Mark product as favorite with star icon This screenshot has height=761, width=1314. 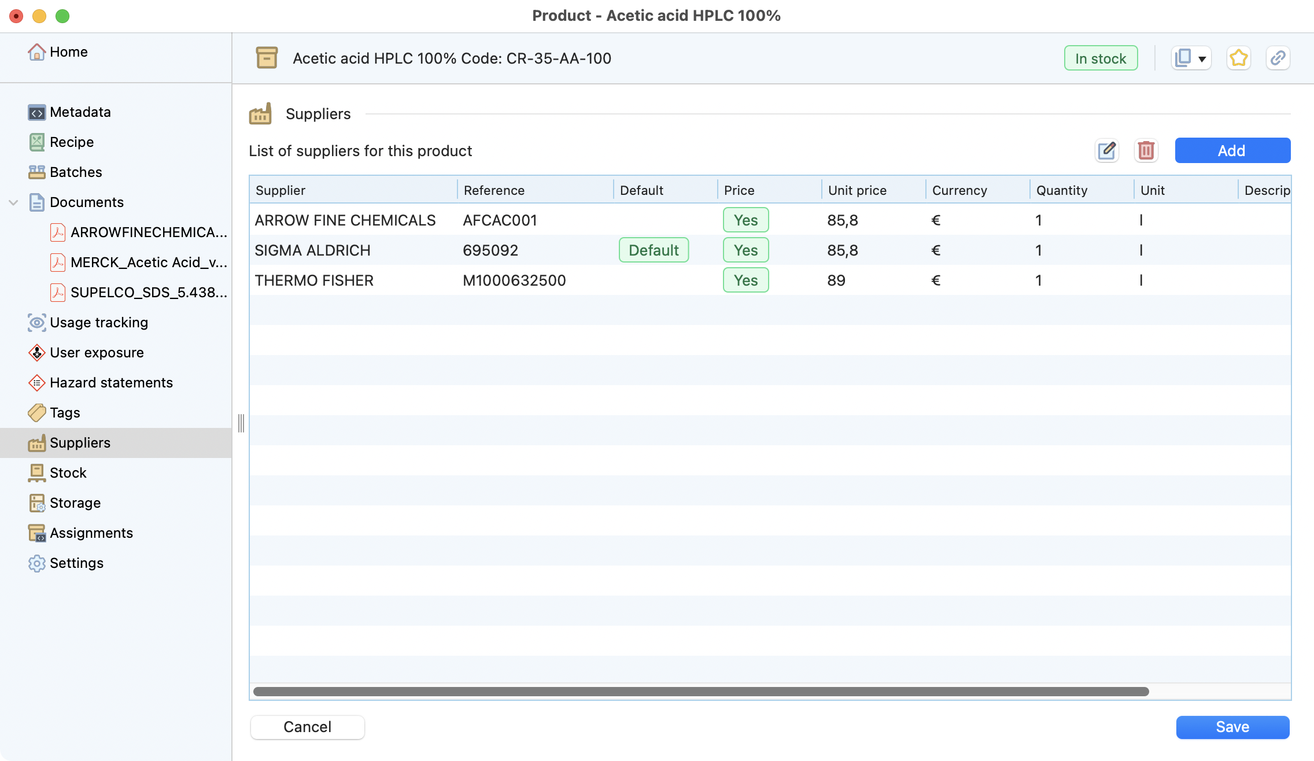[x=1238, y=58]
